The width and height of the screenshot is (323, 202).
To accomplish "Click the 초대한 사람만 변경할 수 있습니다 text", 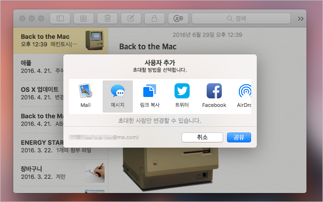I will [159, 121].
